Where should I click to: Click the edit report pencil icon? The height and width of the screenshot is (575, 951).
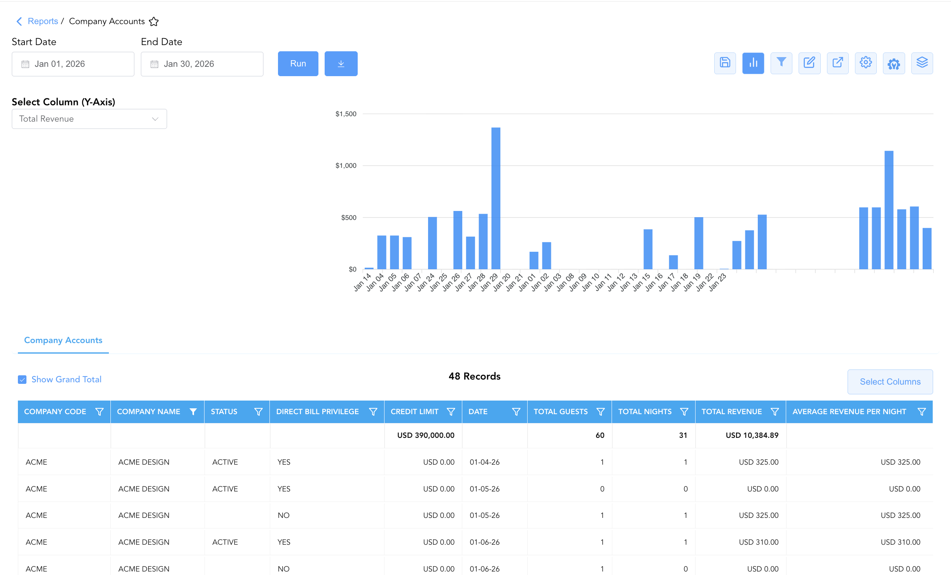click(x=809, y=63)
